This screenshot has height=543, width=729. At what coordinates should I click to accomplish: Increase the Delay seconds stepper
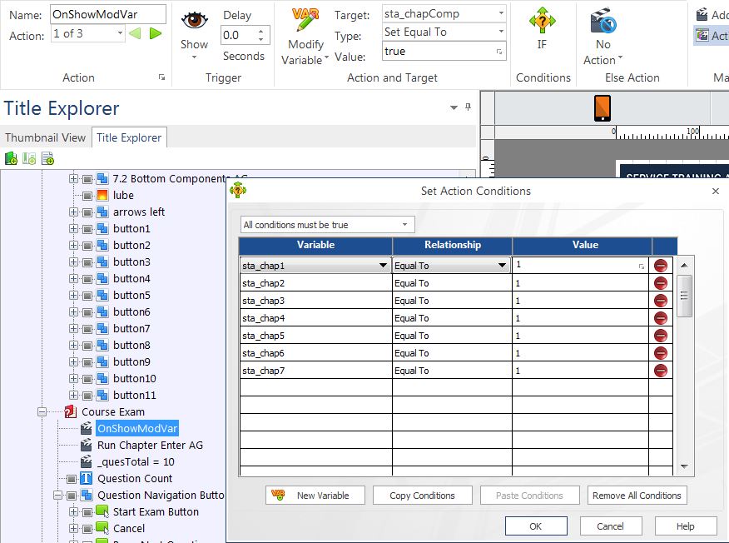point(260,31)
